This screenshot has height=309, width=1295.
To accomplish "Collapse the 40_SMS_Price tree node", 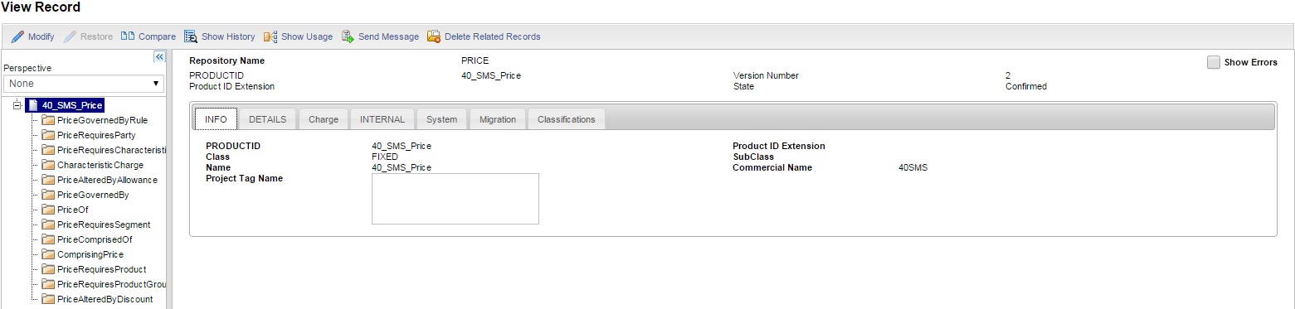I will coord(18,105).
